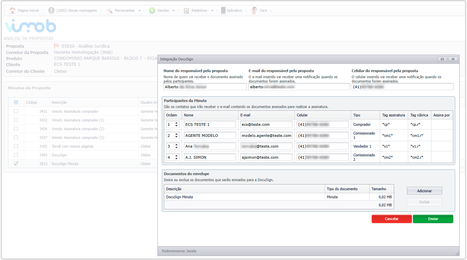
Task: Edit the e-mail field ecs@teste.com
Action: click(x=267, y=124)
